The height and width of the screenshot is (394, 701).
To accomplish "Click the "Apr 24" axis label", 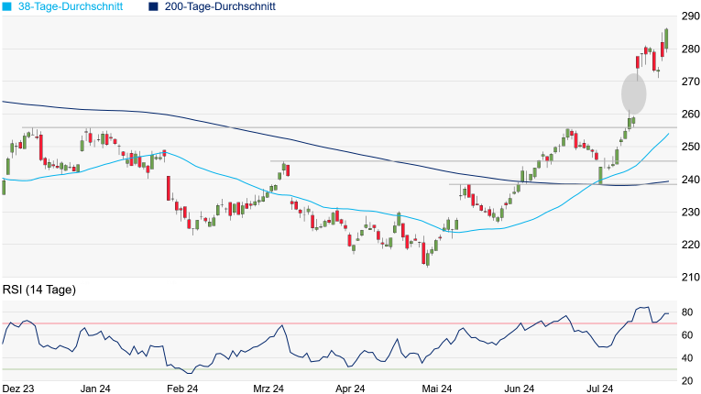I will [351, 389].
